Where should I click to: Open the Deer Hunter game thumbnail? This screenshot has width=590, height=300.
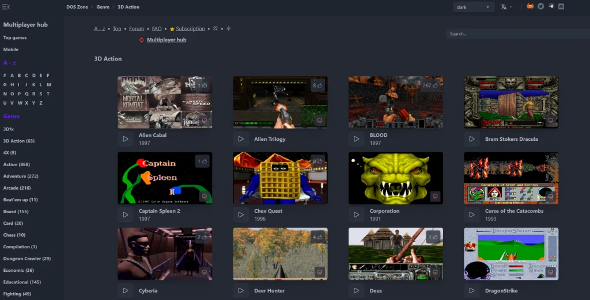pos(281,254)
